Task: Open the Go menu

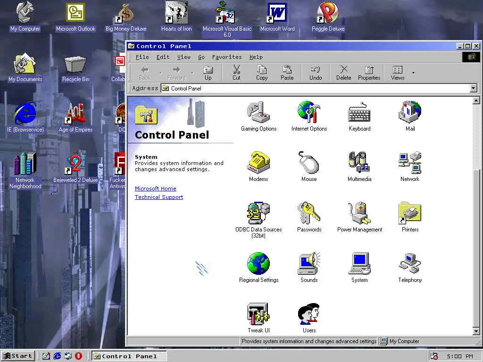Action: point(201,57)
